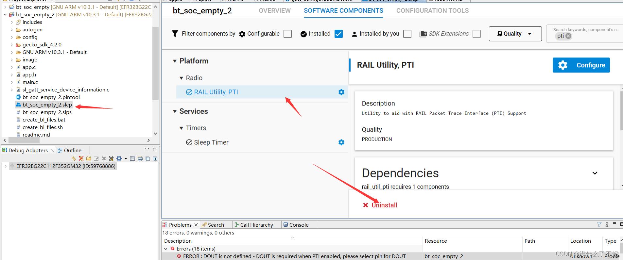Screen dimensions: 623x260
Task: Open the configure gear on RAIL Utility, PTI row
Action: [341, 92]
